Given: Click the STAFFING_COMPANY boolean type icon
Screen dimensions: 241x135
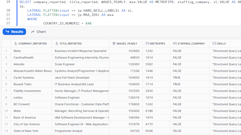Looking at the screenshot, I should (175, 43).
